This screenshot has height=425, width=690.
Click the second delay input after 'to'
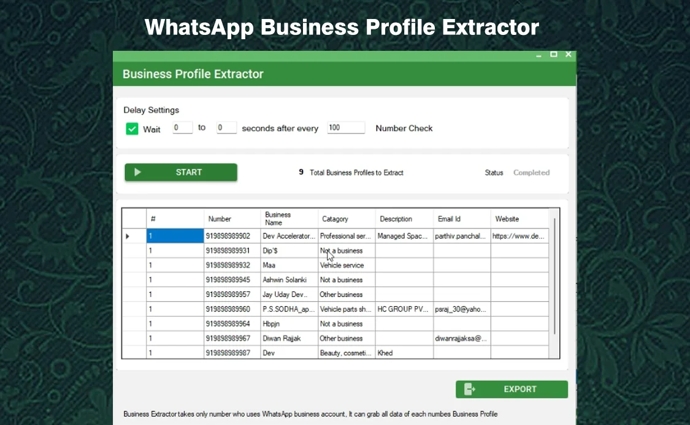pyautogui.click(x=226, y=127)
